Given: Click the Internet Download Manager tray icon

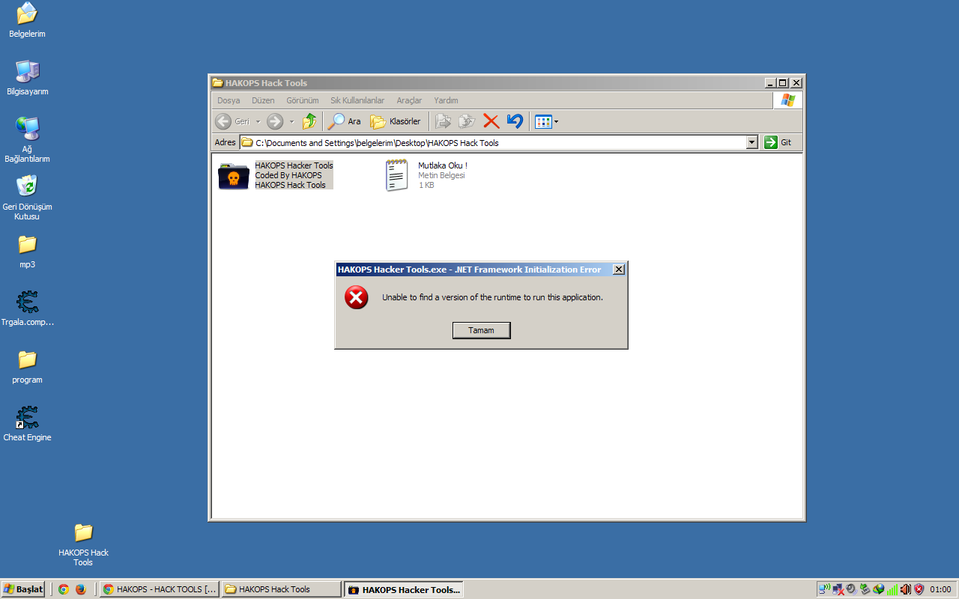Looking at the screenshot, I should [879, 589].
